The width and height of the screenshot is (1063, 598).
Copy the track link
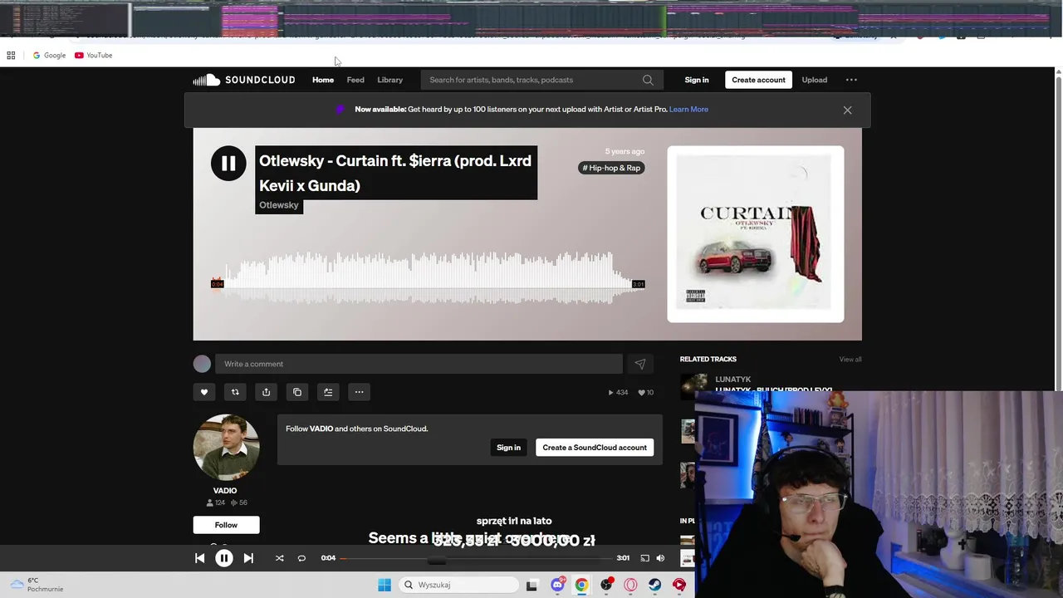pyautogui.click(x=297, y=392)
